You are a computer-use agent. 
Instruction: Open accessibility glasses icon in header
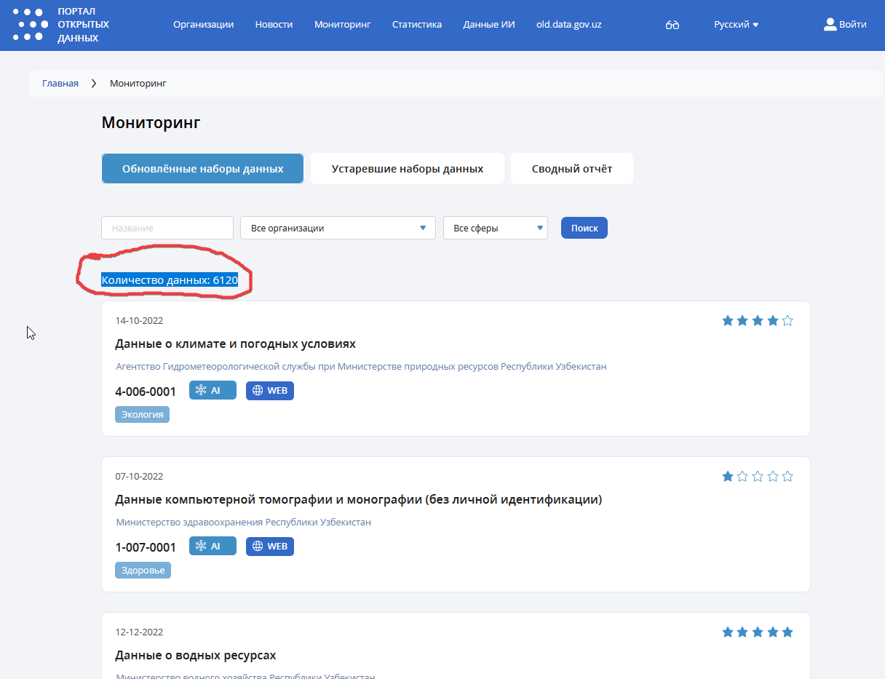pos(672,25)
